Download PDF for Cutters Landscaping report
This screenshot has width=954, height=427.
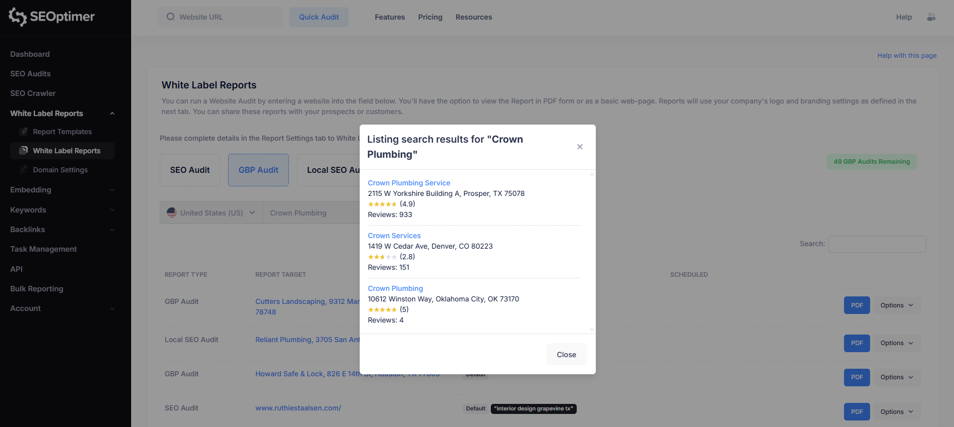(x=857, y=305)
